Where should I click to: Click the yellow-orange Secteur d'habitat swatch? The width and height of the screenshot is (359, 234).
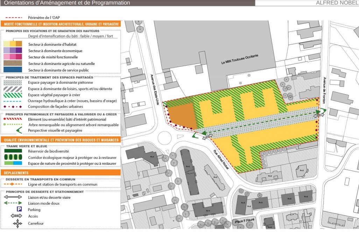tap(13, 44)
